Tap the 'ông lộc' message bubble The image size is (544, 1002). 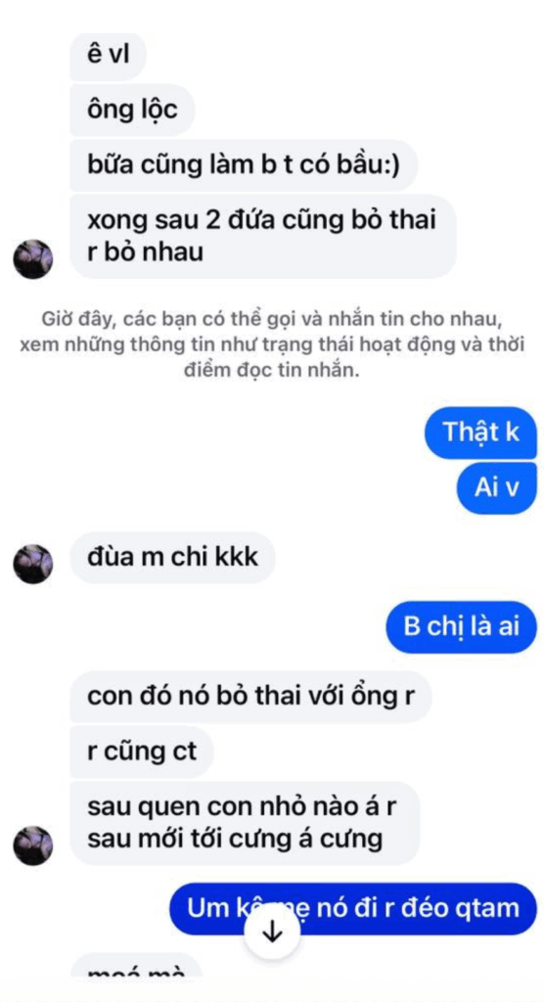pyautogui.click(x=132, y=111)
